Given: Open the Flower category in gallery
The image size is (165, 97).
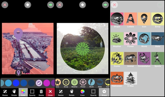Looking at the screenshot, I should click(x=131, y=40).
